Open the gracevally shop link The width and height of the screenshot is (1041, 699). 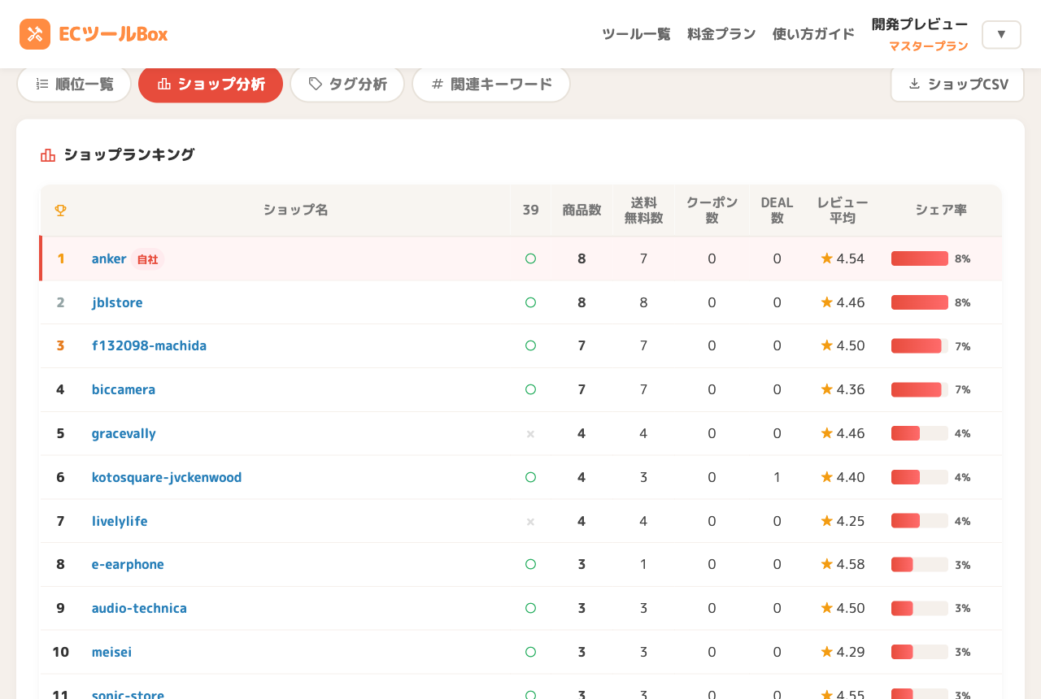[x=124, y=433]
